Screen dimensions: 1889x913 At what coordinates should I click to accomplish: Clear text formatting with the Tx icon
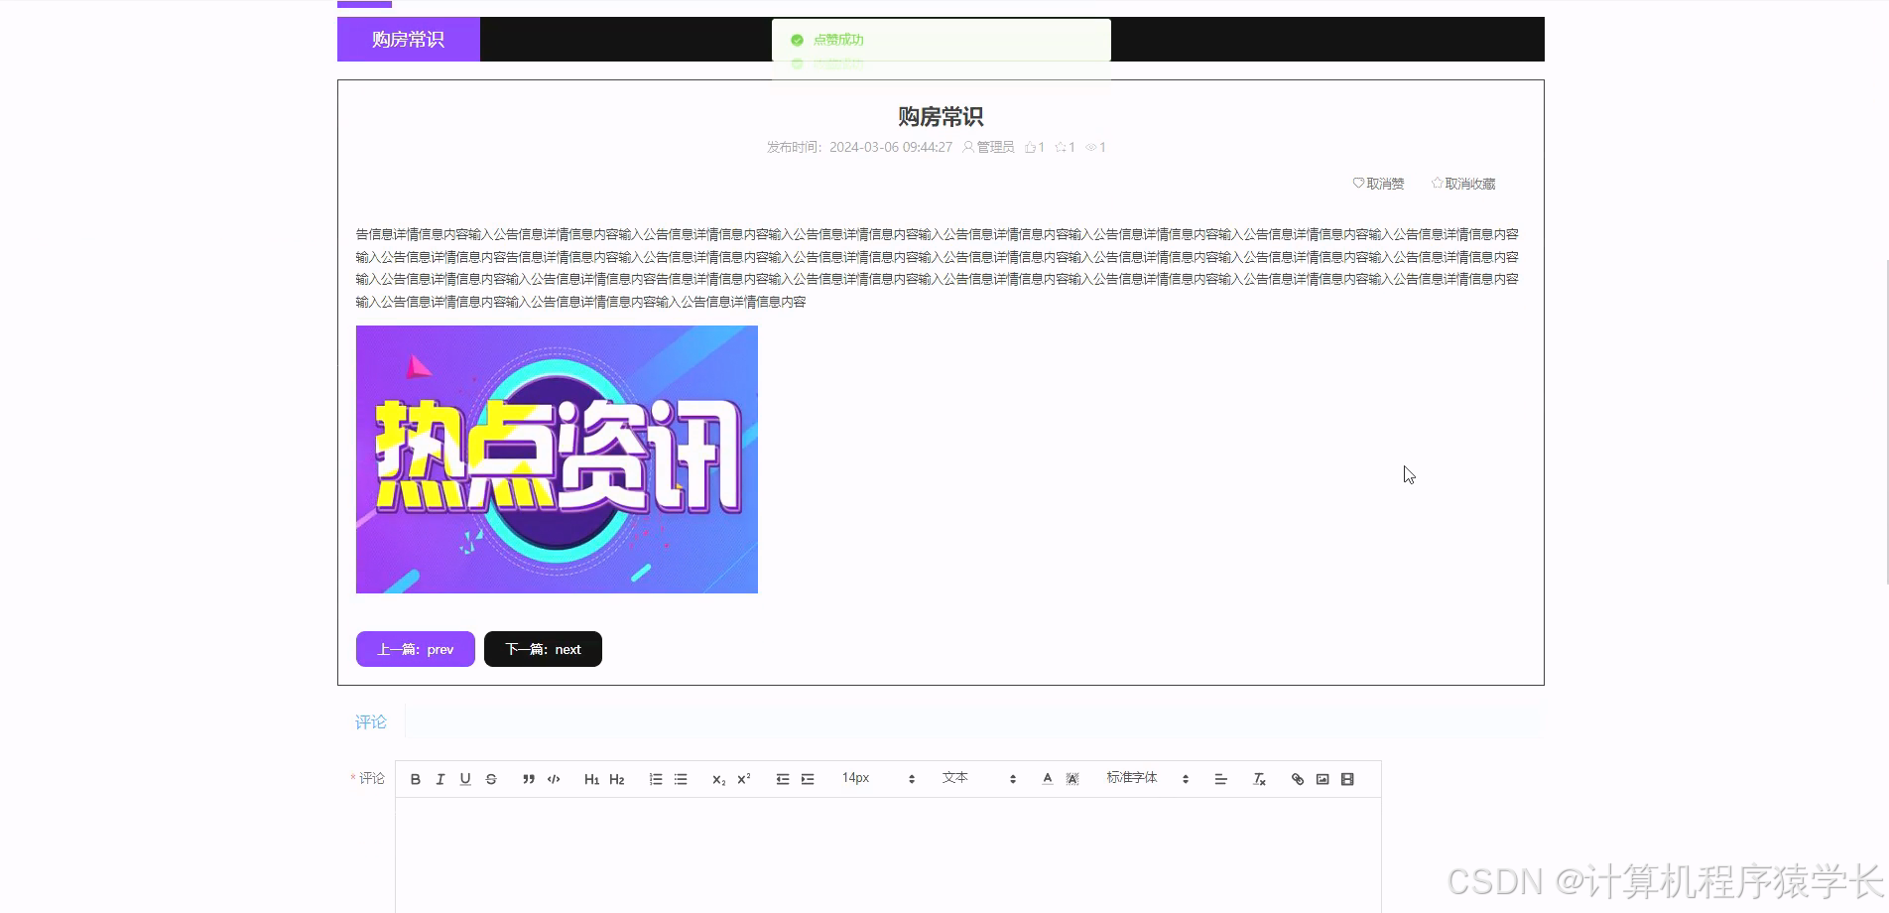click(x=1258, y=779)
